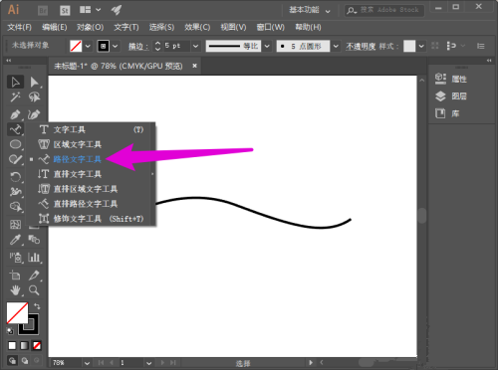Select the Ellipse tool

pos(15,144)
